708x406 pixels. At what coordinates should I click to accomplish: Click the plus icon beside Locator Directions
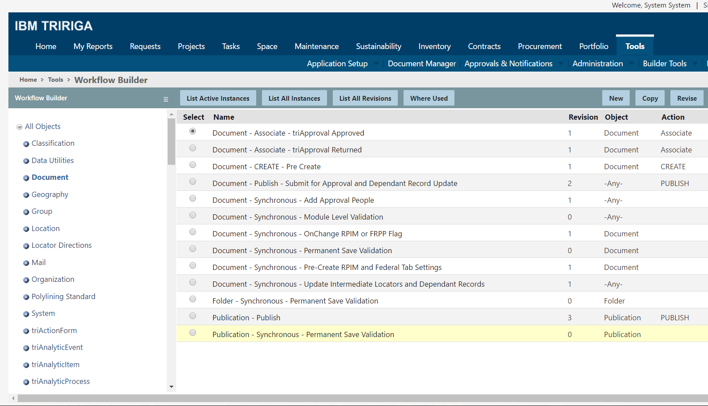[x=26, y=246]
